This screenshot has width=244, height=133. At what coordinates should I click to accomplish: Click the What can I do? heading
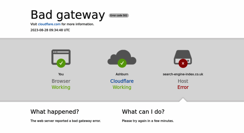(x=143, y=112)
